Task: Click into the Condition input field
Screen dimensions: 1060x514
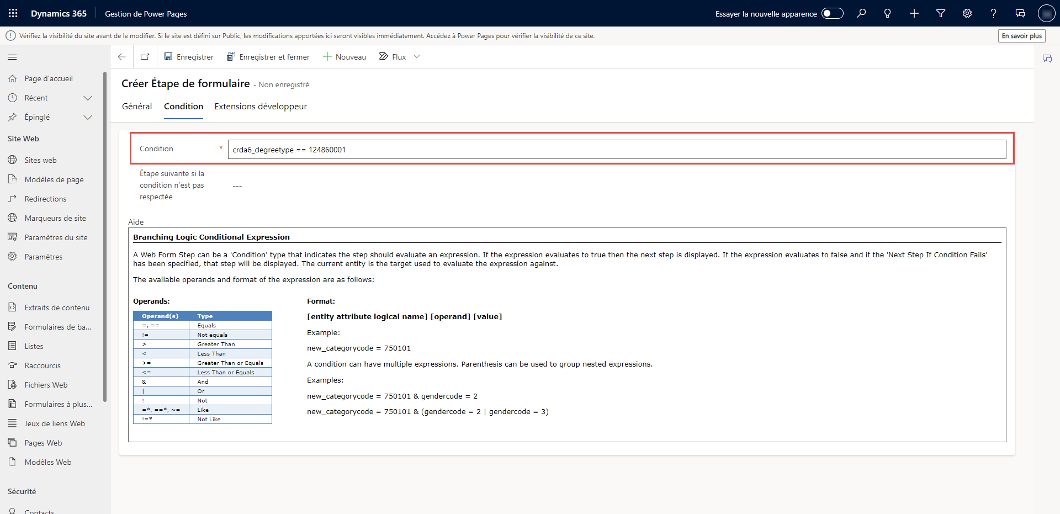Action: pyautogui.click(x=617, y=149)
